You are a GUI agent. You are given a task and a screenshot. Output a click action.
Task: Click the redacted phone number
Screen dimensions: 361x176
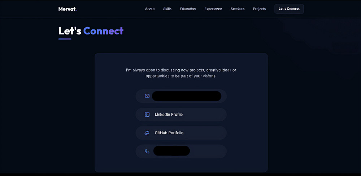coord(171,151)
